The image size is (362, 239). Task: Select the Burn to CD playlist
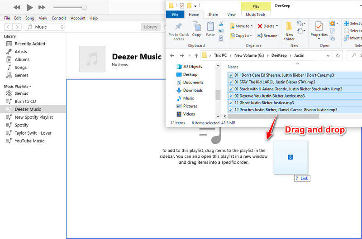point(25,101)
